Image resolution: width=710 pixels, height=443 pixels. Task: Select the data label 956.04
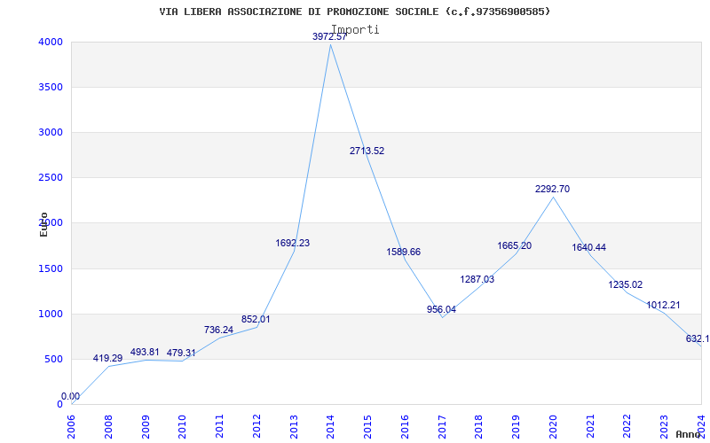point(441,309)
